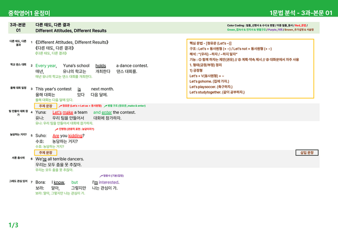
Task: Click the grammar box line starting with "해석 :"
Action: tap(213, 54)
